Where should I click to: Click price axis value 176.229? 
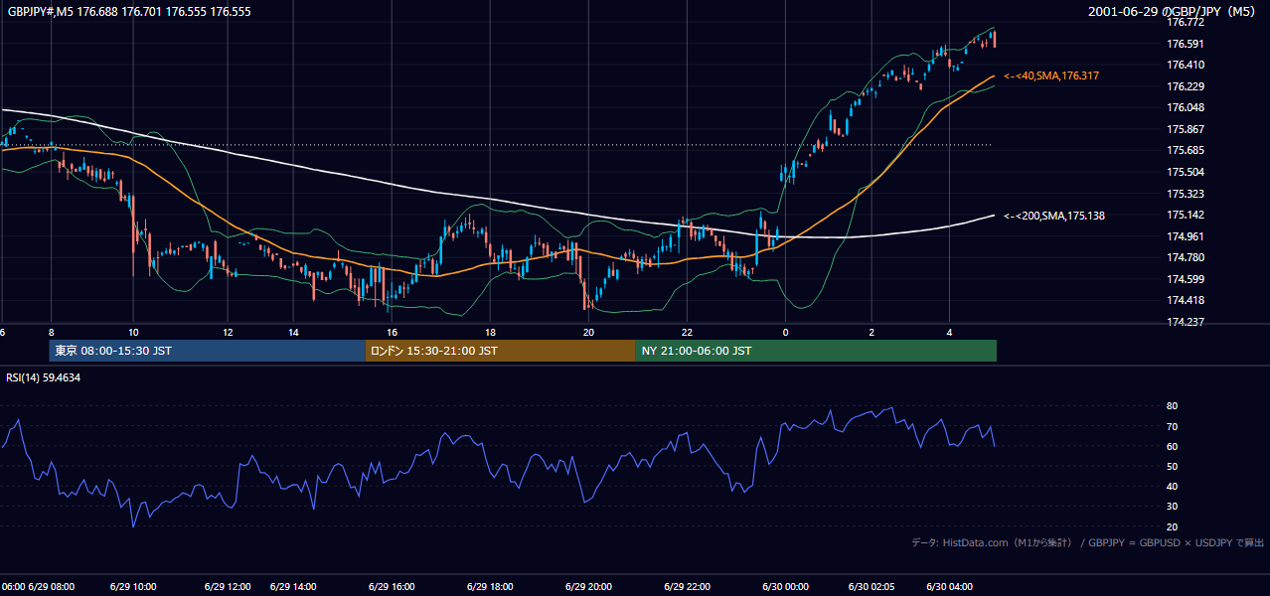1186,86
